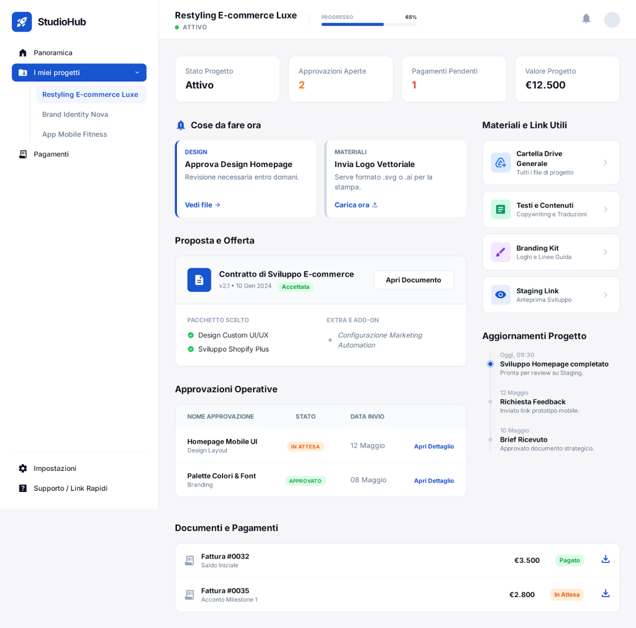Click the Cartella Drive Generale icon

click(x=501, y=163)
